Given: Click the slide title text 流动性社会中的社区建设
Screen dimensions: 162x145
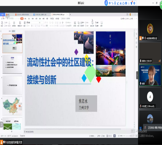Looking at the screenshot, I should click(59, 62).
